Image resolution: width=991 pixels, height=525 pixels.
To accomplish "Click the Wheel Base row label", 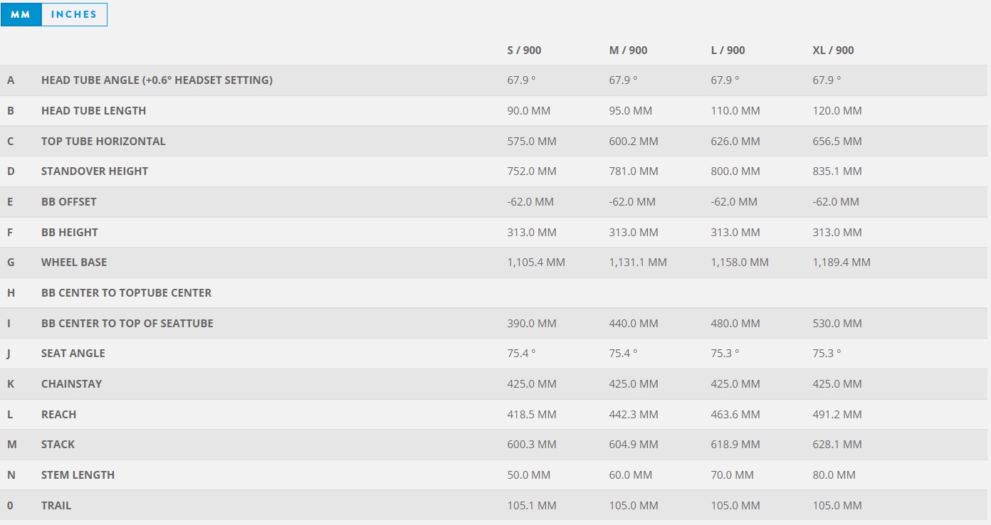I will [74, 262].
